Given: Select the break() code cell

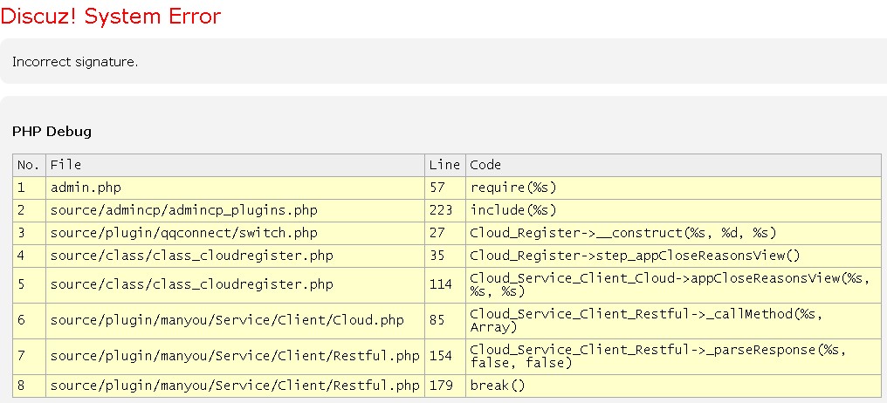Looking at the screenshot, I should point(498,386).
